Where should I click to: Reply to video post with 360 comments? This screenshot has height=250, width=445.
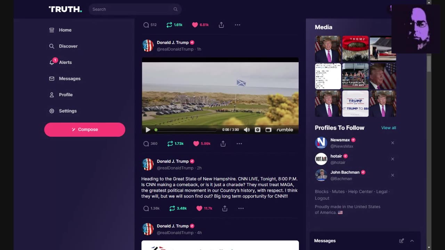[x=146, y=144]
